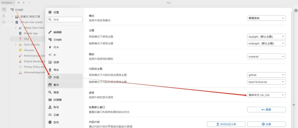Image resolution: width=298 pixels, height=128 pixels.
Task: Open the 集市 marketplace tab
Action: 65,85
